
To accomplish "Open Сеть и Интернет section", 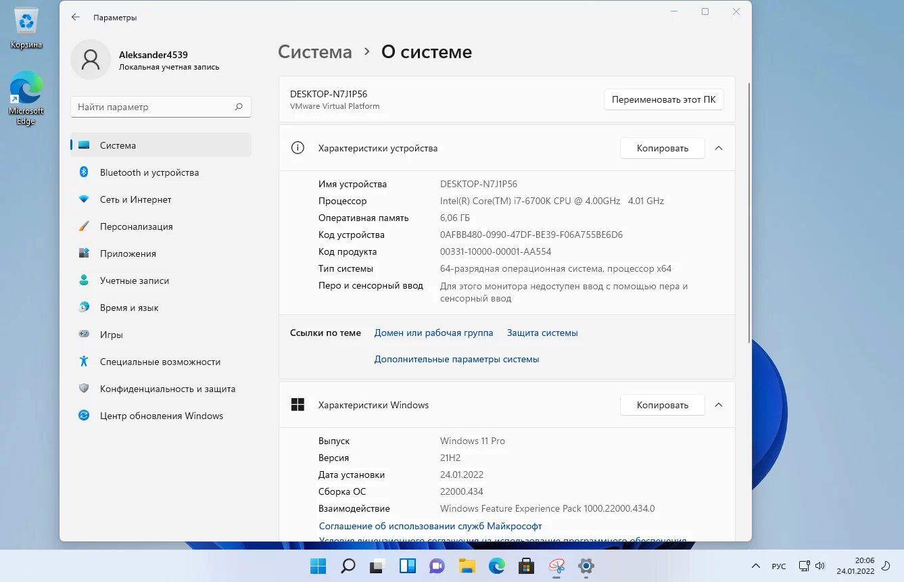I will (135, 199).
